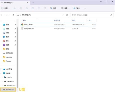Click the pin icon next to Pictures (图片)

click(x=15, y=37)
